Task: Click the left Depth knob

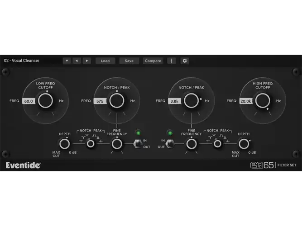Action: (x=65, y=144)
